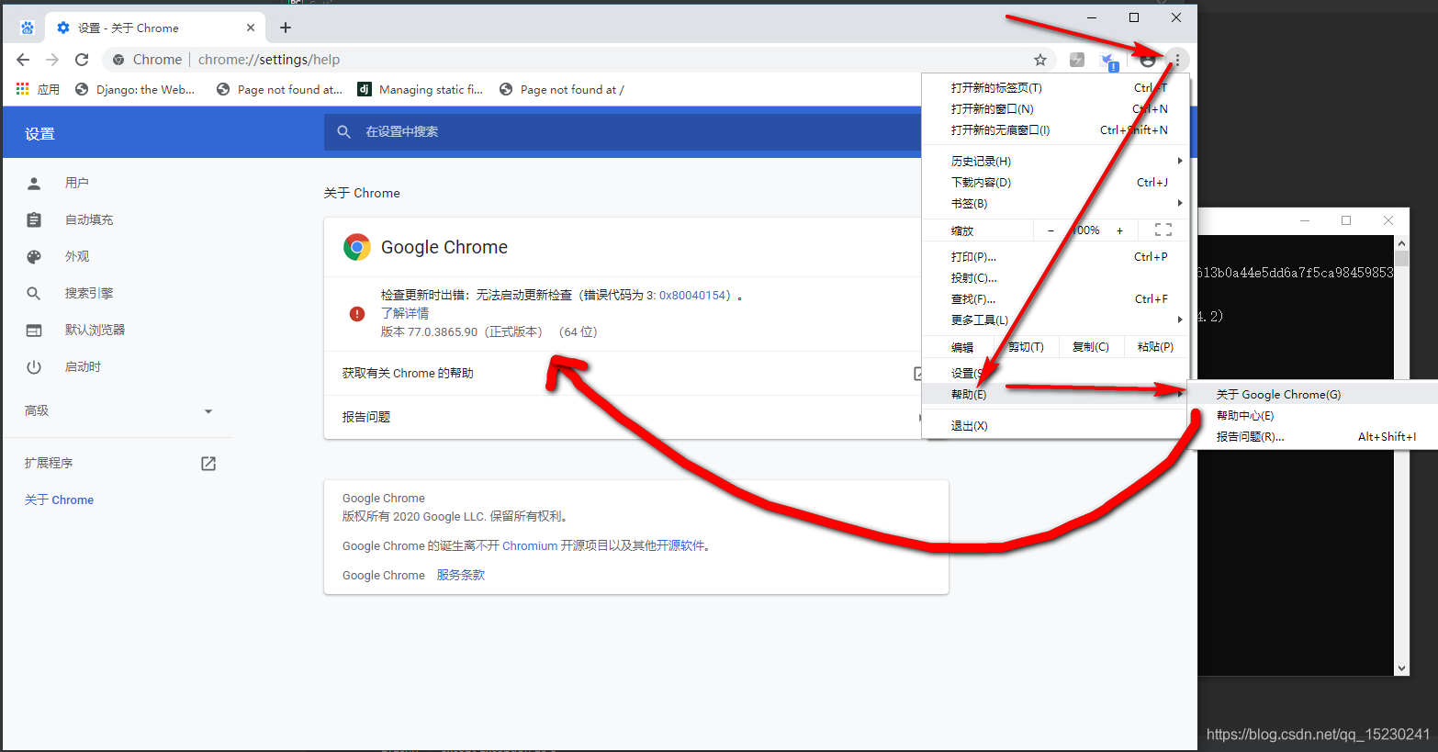
Task: Close the 设置 - 关于 Chrome tab
Action: coord(251,28)
